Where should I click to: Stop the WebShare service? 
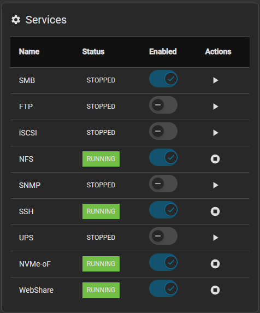coord(215,290)
